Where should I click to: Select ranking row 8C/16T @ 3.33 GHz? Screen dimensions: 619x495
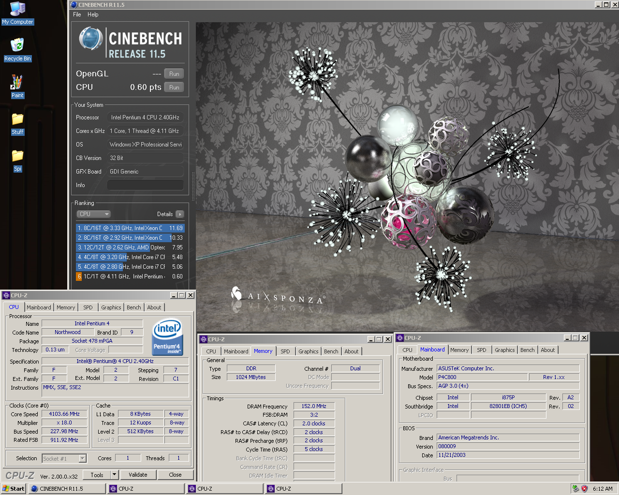click(x=130, y=228)
